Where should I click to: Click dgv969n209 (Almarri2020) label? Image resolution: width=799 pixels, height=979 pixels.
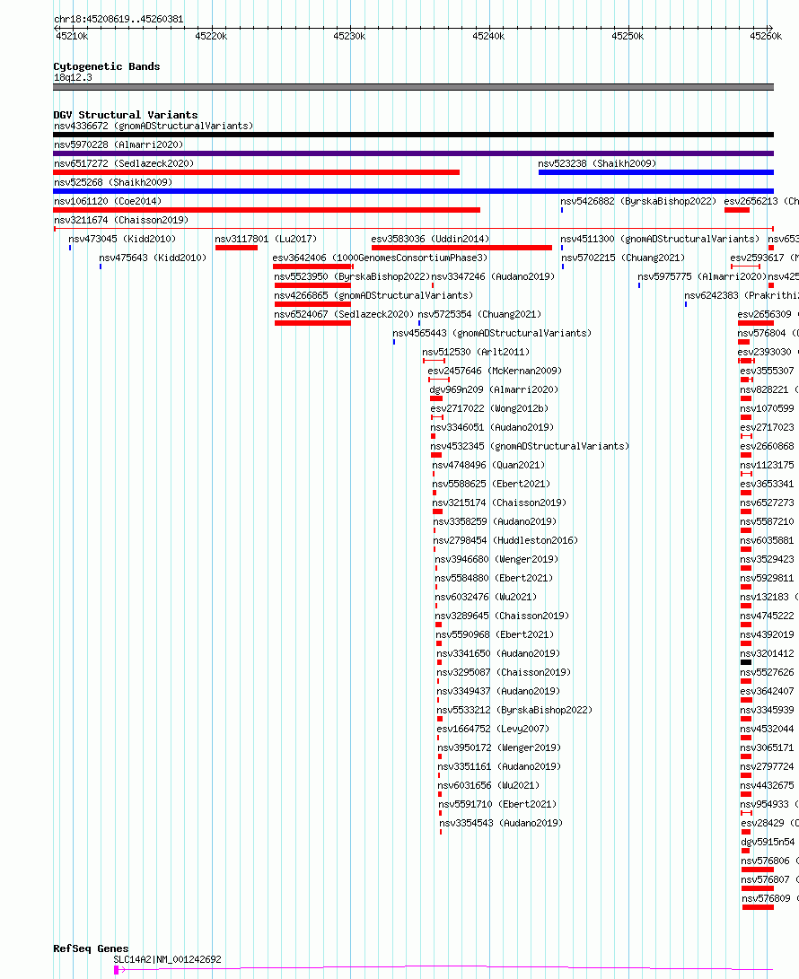(494, 389)
